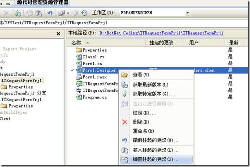Click the icon beside 获取特定版本(G)
Viewport: 250px width, 167px height.
(125, 94)
